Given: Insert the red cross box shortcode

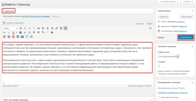Looking at the screenshot, I should tap(13, 37).
